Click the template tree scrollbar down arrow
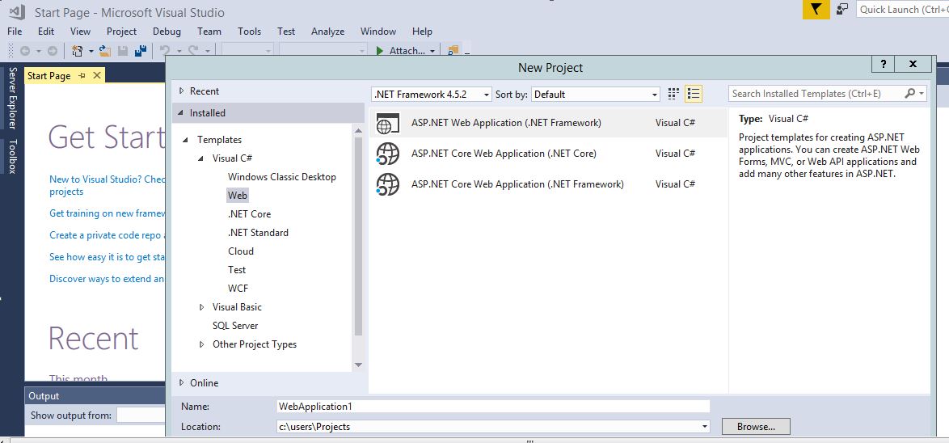The width and height of the screenshot is (949, 443). tap(358, 365)
